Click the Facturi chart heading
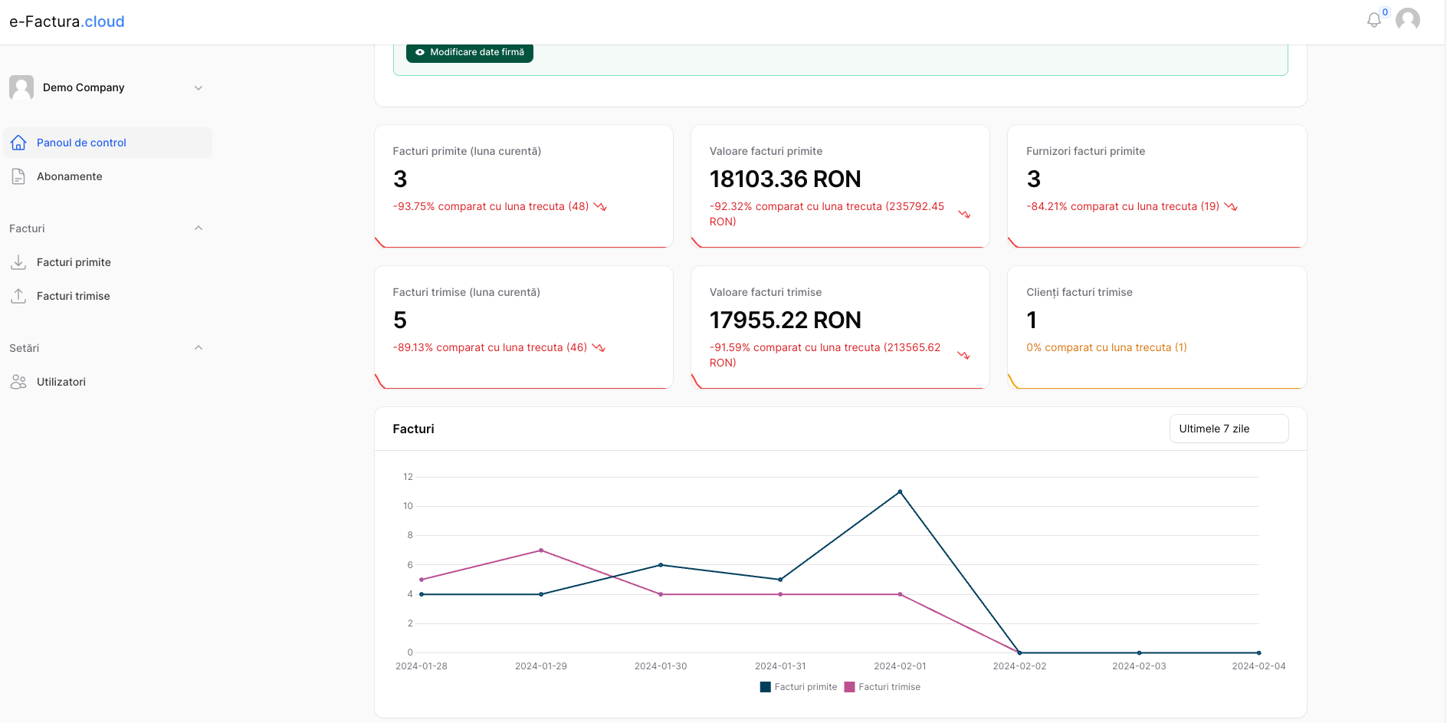The height and width of the screenshot is (723, 1447). point(413,429)
